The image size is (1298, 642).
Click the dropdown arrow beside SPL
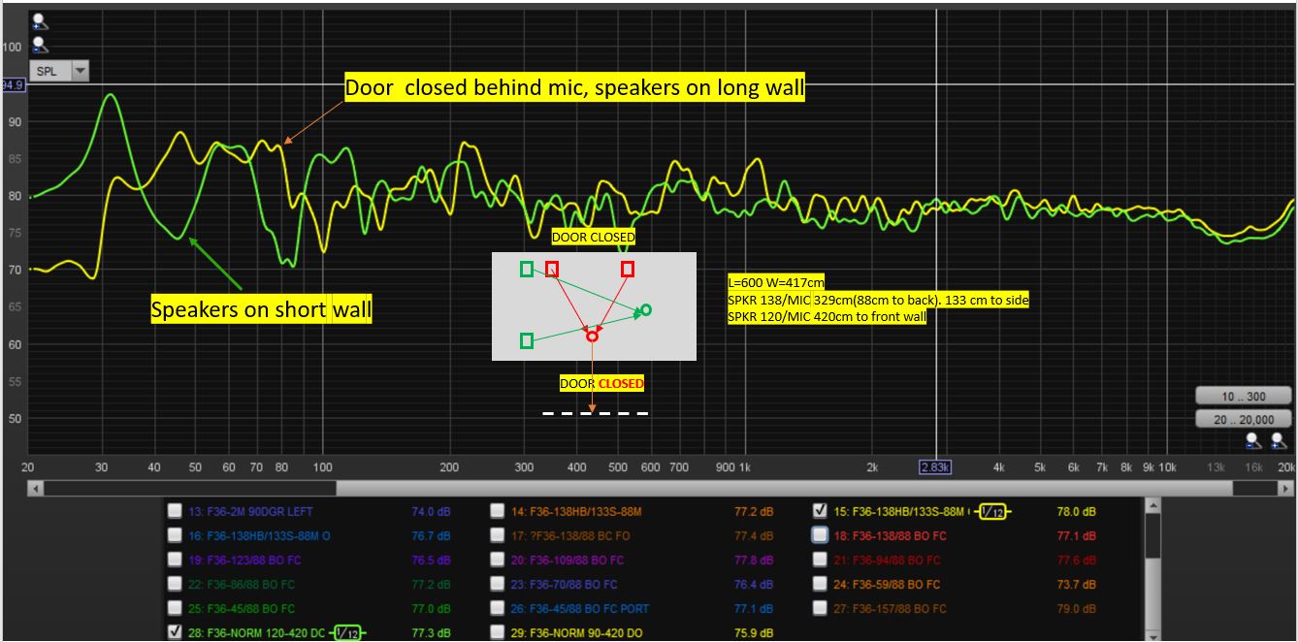80,71
